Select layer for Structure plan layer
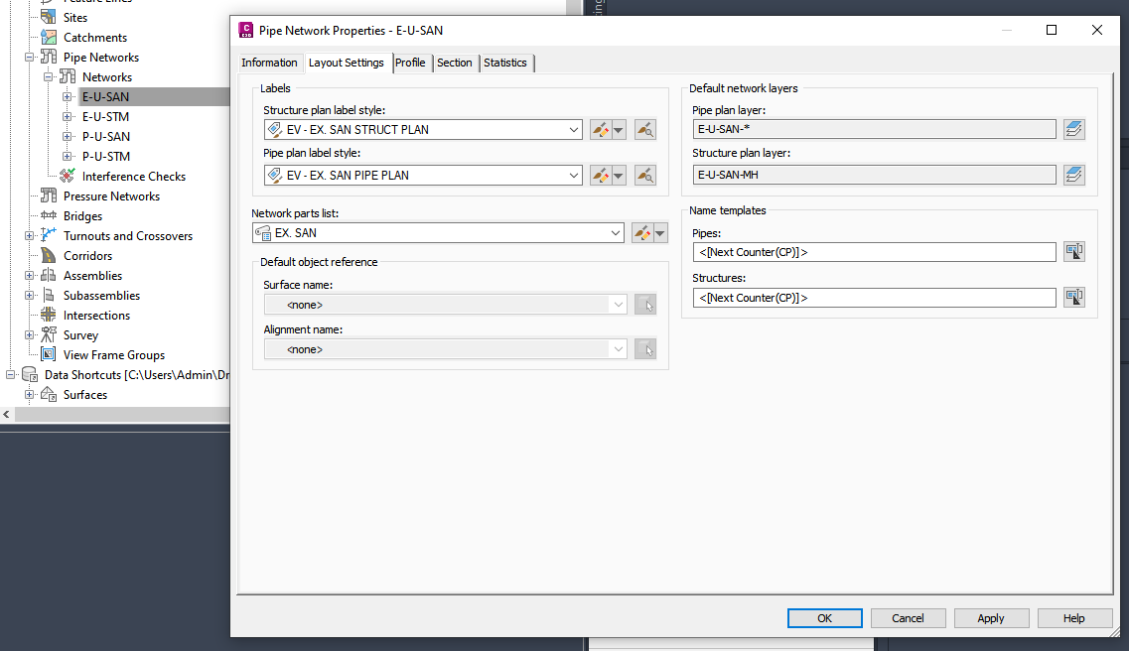 click(x=1073, y=175)
